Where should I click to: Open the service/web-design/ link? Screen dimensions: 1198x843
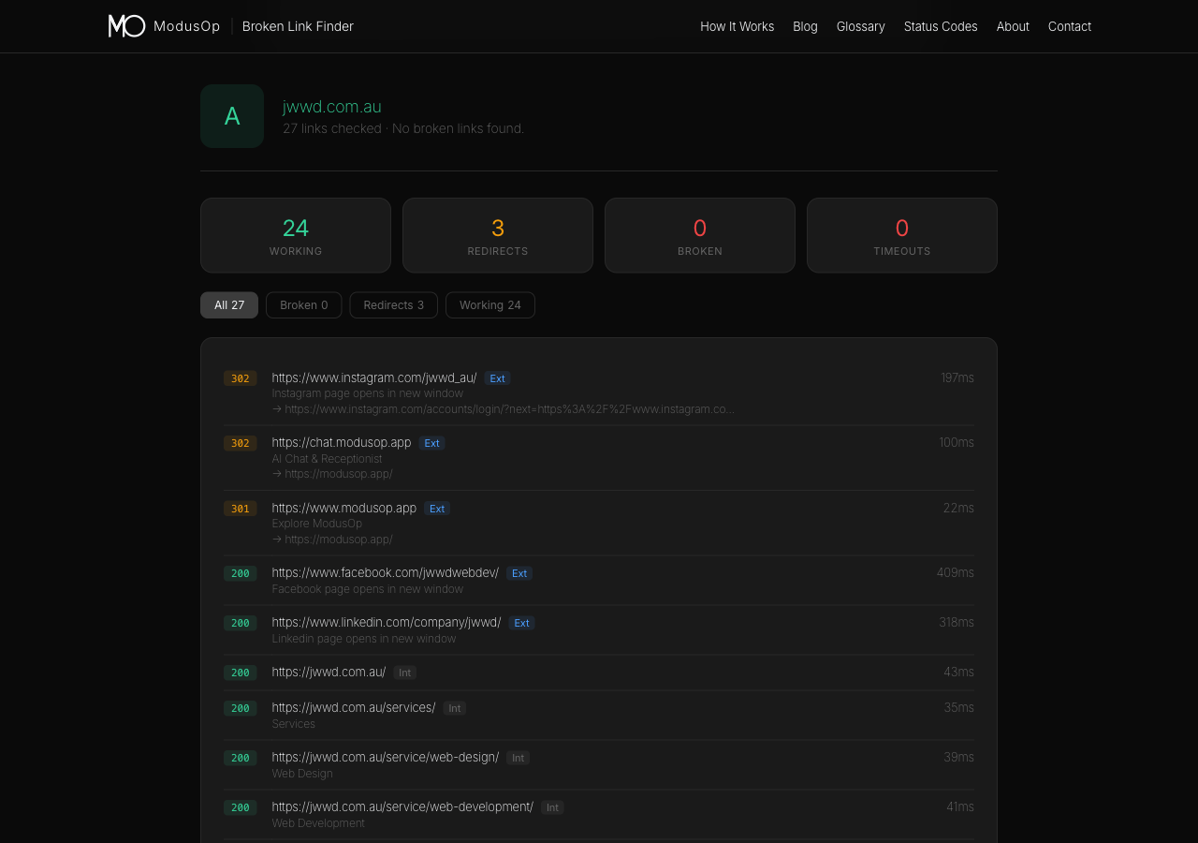386,757
